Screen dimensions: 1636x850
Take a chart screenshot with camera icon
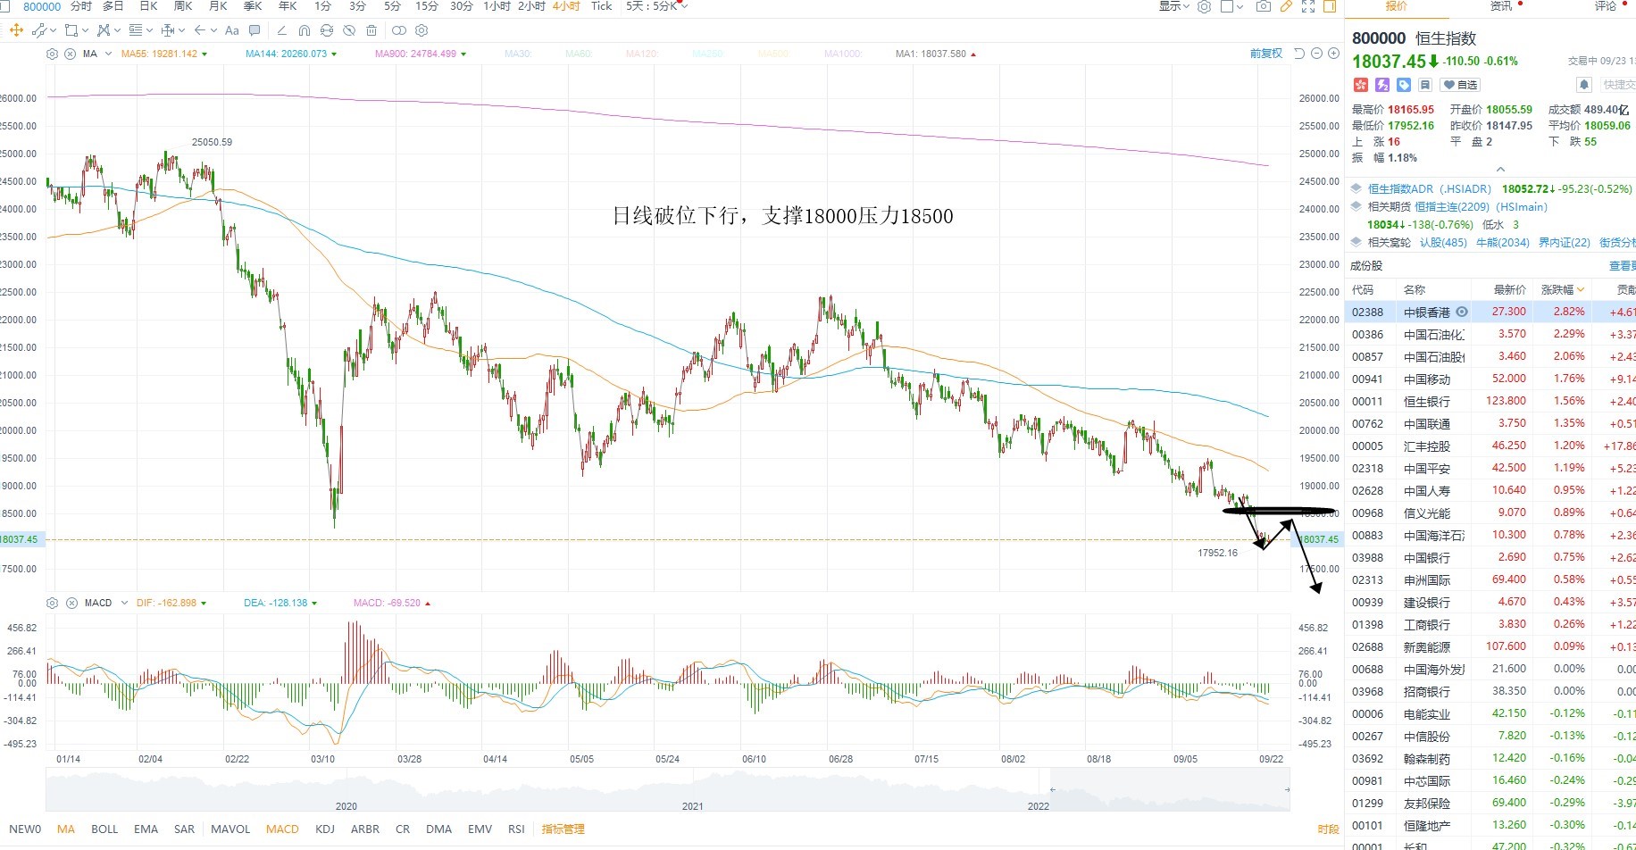pyautogui.click(x=1263, y=6)
